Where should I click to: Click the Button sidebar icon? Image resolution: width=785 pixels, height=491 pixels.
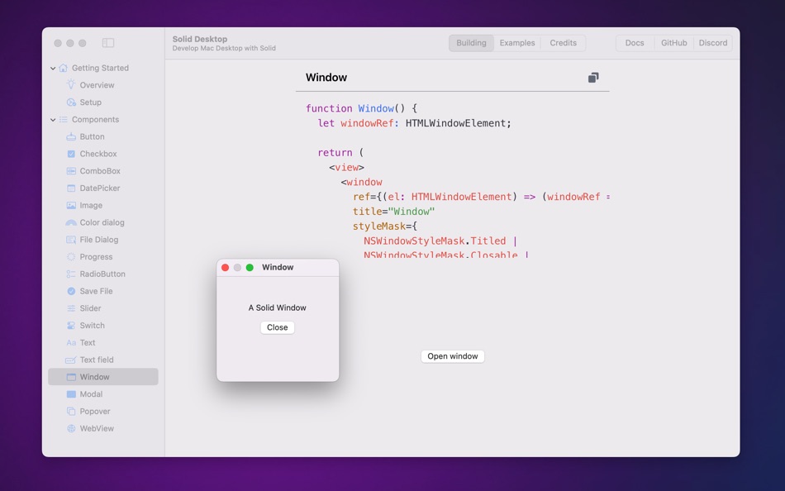[71, 136]
